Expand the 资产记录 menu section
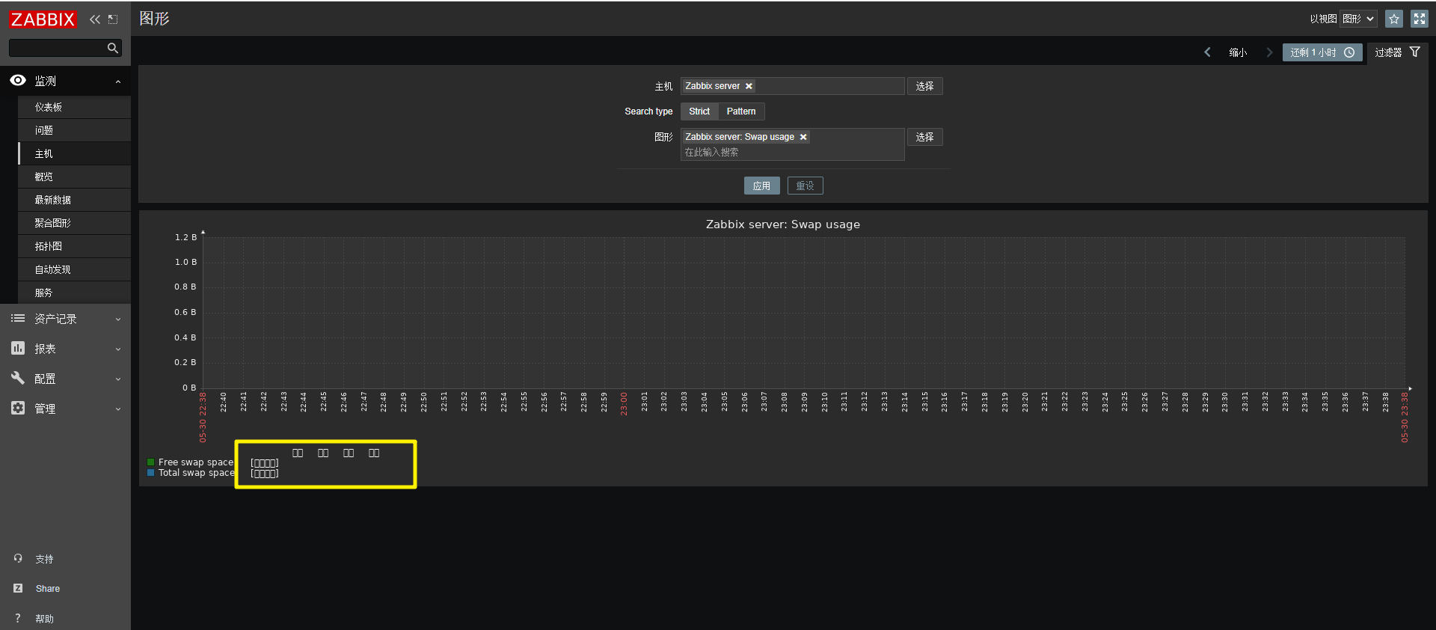This screenshot has height=630, width=1436. tap(118, 319)
